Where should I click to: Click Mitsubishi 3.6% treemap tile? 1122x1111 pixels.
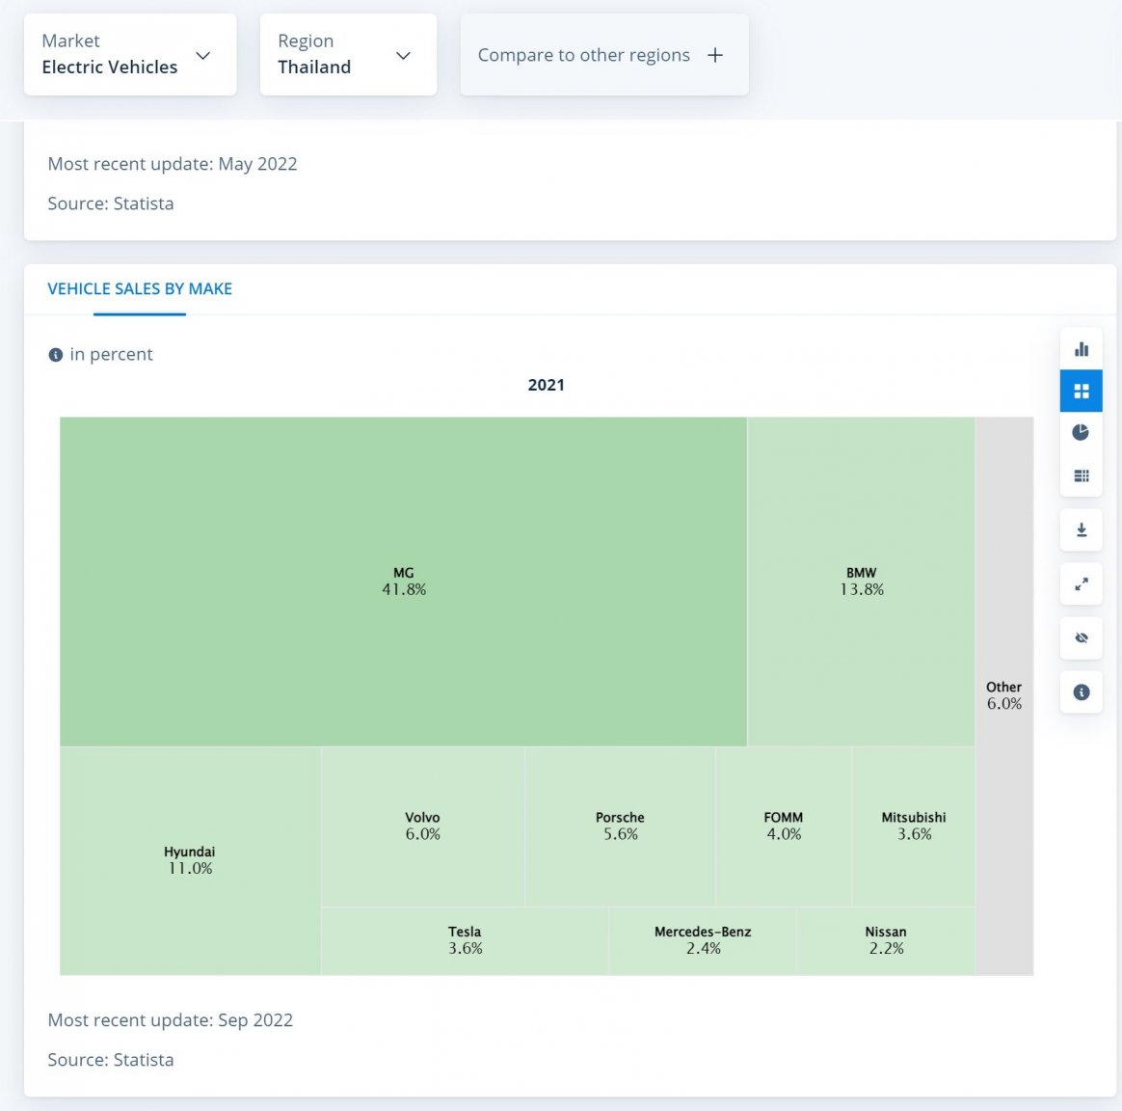tap(914, 826)
